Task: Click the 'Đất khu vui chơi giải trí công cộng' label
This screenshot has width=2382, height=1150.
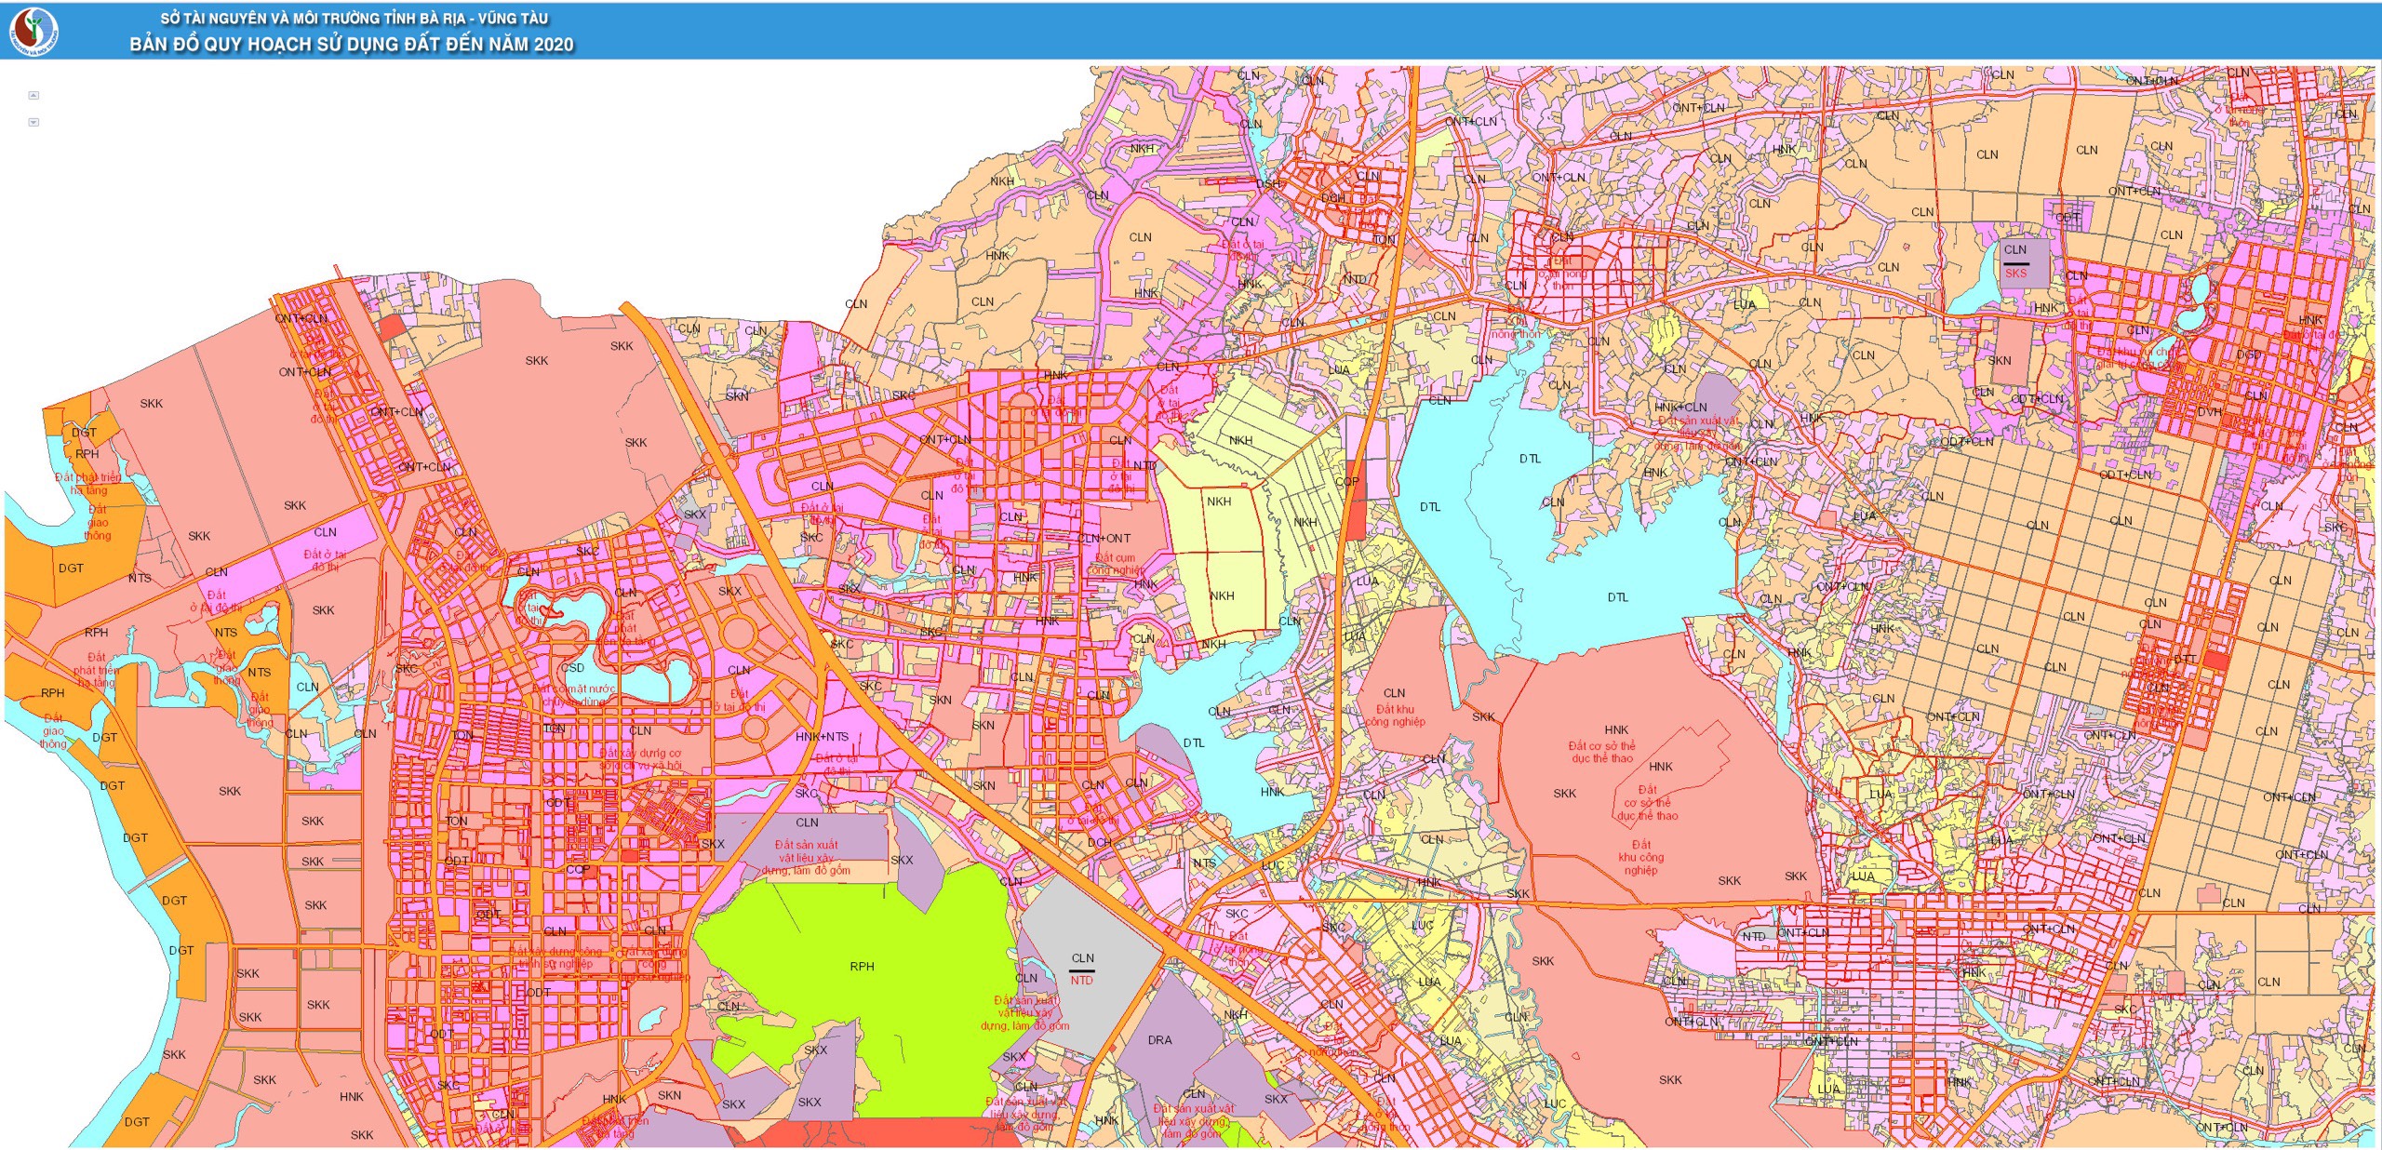Action: [2136, 359]
